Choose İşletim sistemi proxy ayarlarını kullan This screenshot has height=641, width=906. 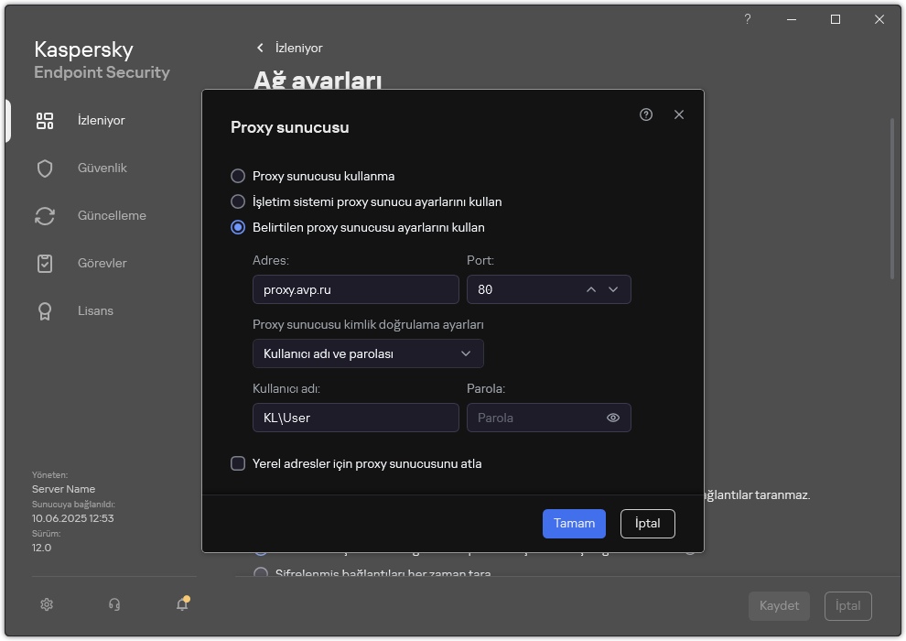pos(239,201)
